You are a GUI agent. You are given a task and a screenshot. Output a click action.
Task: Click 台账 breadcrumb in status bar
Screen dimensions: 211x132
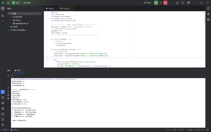pos(4,130)
